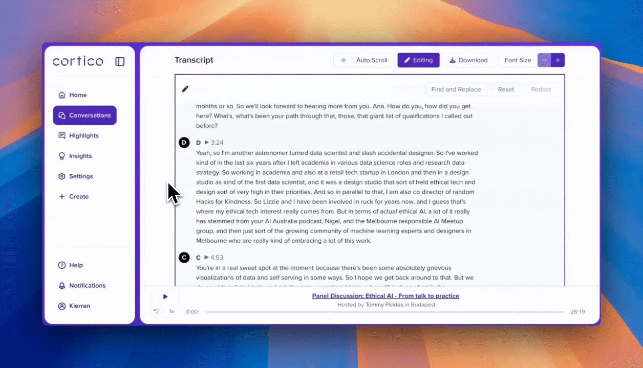Screen dimensions: 643x368
Task: Open Panel Discussion Ethical AI link
Action: (x=385, y=296)
